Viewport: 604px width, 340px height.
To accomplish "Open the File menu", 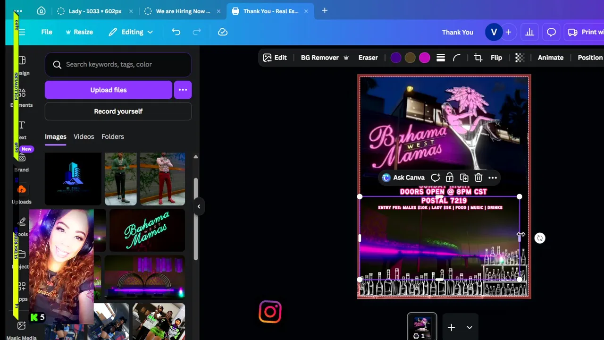I will pos(47,32).
